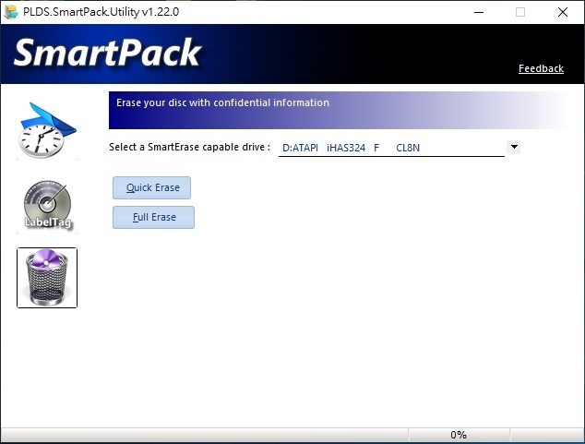Click the window title 'PLDS.SmartPack.Utility v1.22.0'
This screenshot has height=444, width=585.
click(x=101, y=12)
